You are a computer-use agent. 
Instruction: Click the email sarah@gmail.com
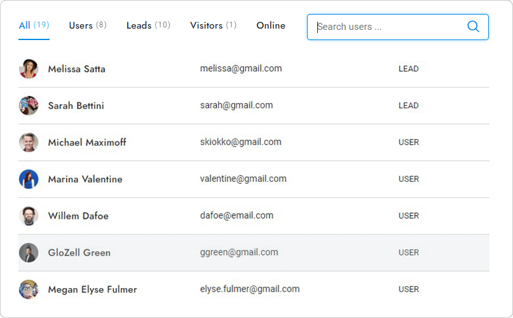click(236, 106)
